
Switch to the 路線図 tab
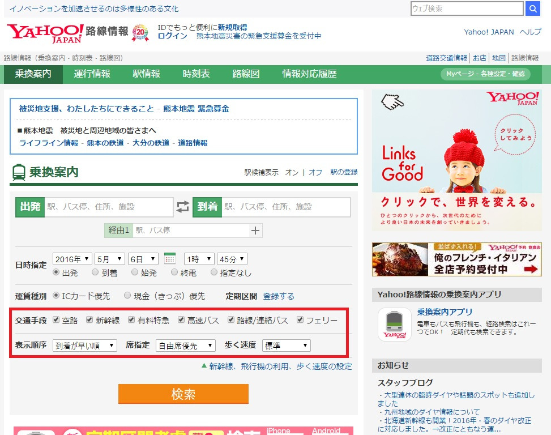(246, 74)
